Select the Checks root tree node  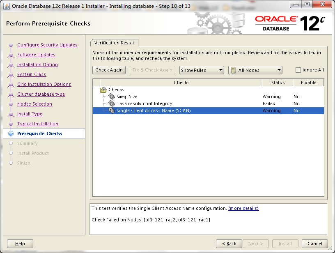coord(116,90)
